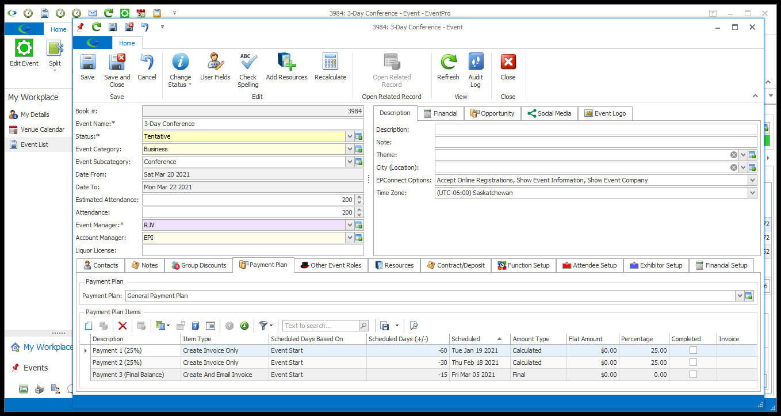
Task: Click the new item icon in the Payment Plan Items toolbar
Action: point(88,326)
